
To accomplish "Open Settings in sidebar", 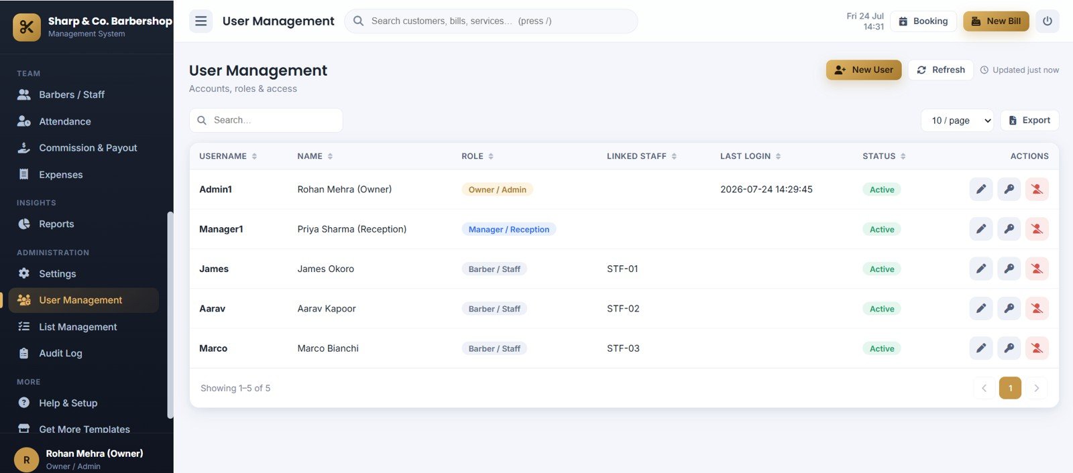I will (x=84, y=273).
